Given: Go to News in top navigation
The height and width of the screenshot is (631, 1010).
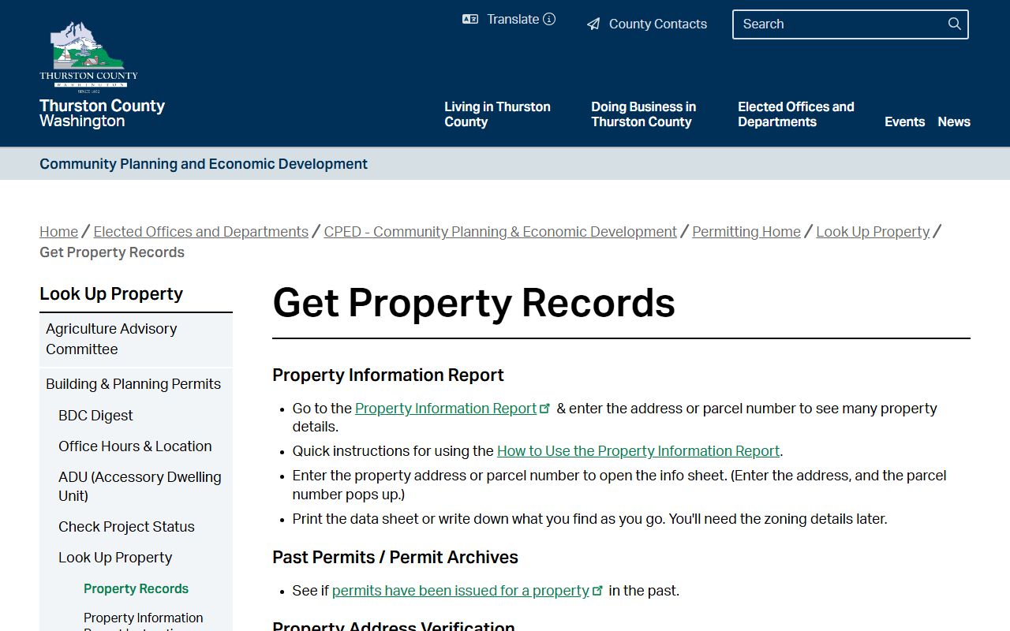Looking at the screenshot, I should pyautogui.click(x=954, y=121).
